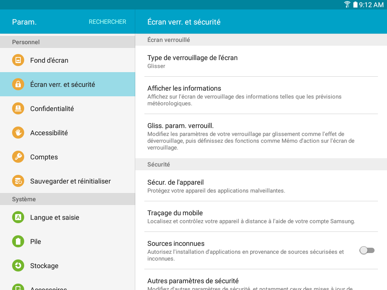Tap the RECHERCHER search button

point(107,22)
